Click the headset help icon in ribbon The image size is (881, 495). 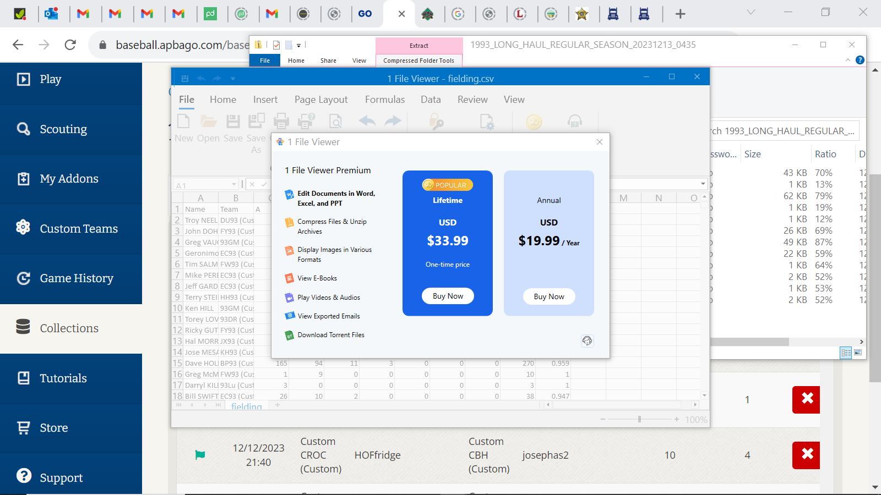click(575, 122)
